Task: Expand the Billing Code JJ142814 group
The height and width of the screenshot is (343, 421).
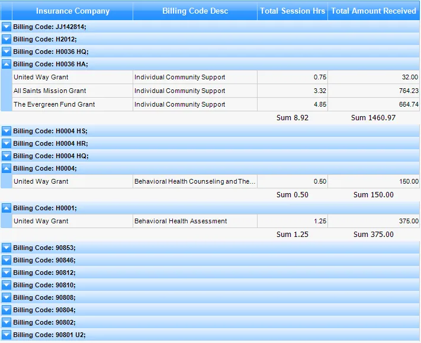Action: click(x=7, y=27)
